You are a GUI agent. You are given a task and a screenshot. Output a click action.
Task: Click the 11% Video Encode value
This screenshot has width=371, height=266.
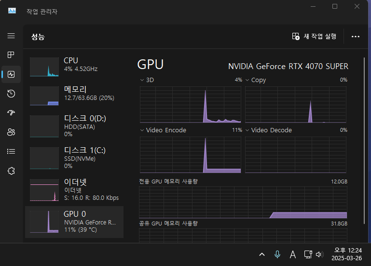(237, 130)
